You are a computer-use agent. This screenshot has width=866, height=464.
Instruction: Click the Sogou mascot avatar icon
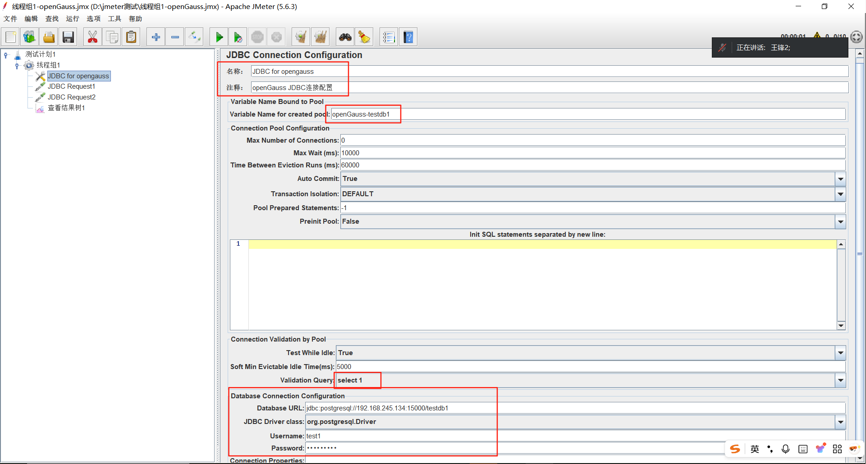(x=854, y=449)
